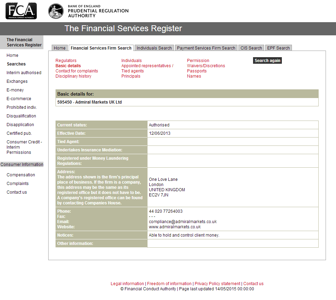Open the Contact for complaints link
Screen dimensions: 336x300
tap(77, 71)
